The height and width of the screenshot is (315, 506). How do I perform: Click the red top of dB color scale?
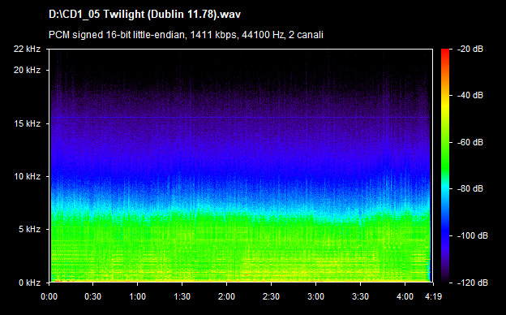[x=445, y=52]
